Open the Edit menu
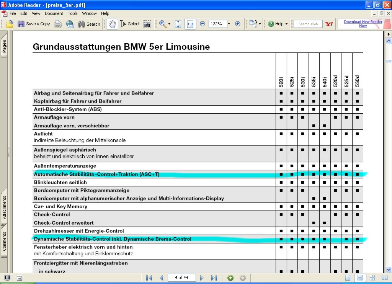 [x=24, y=13]
